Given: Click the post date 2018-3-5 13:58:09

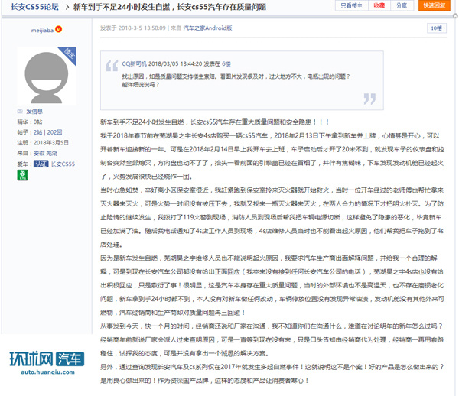Looking at the screenshot, I should pyautogui.click(x=142, y=28).
